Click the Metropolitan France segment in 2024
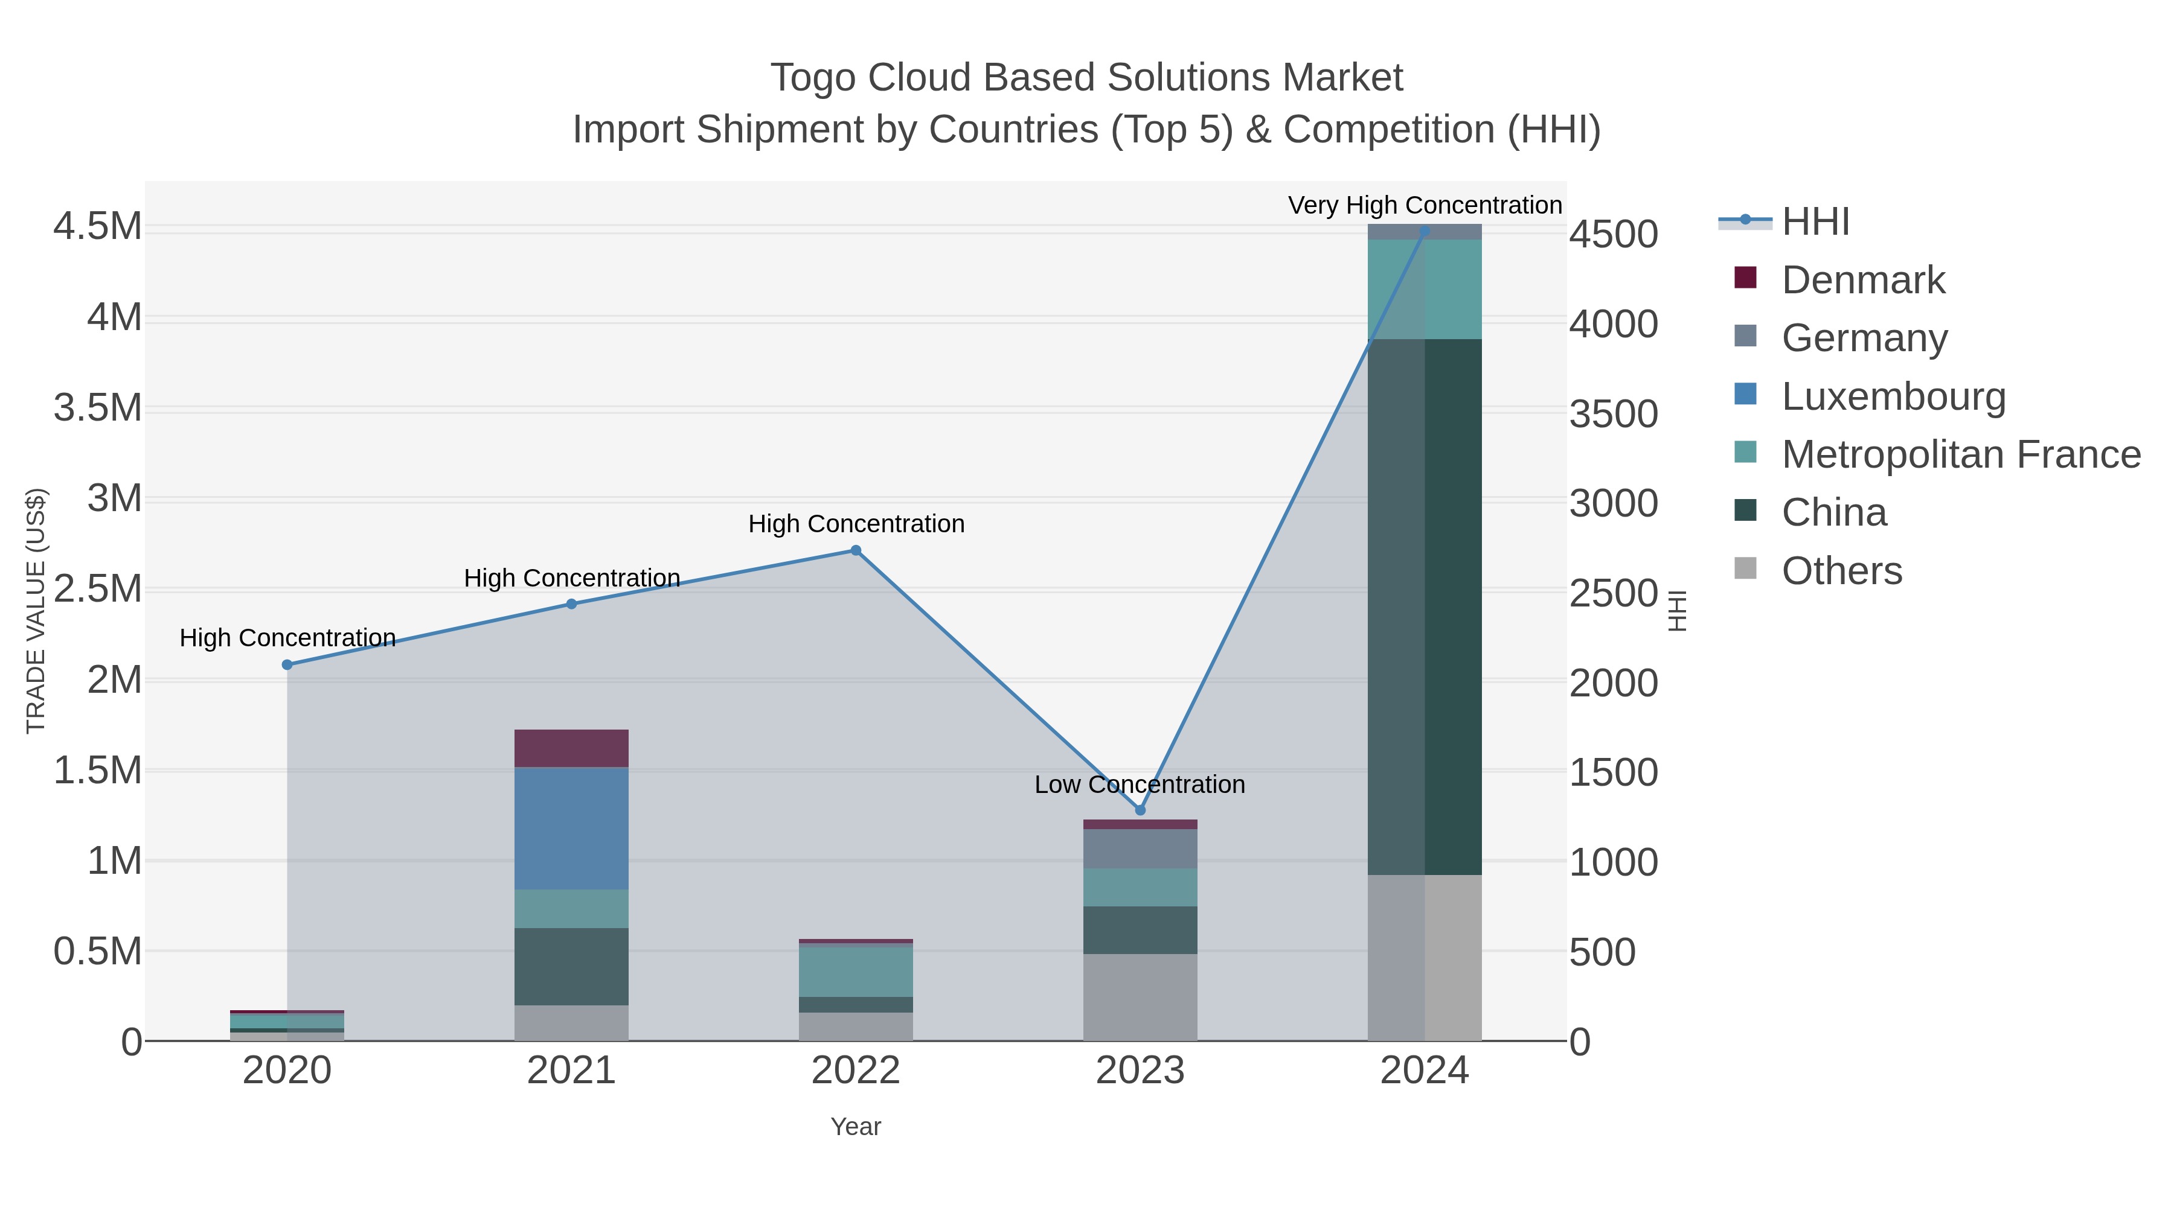The width and height of the screenshot is (2174, 1222). tap(1425, 290)
